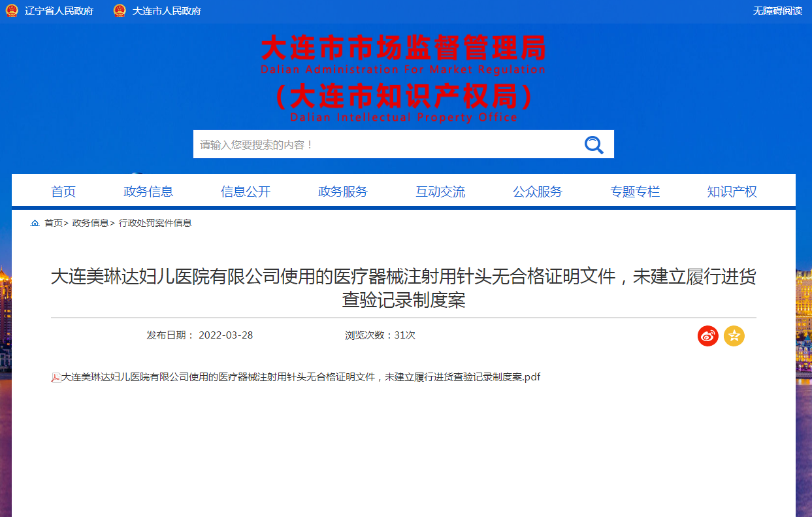Screen dimensions: 812x517
Task: Open 政务信息 navigation menu
Action: pos(148,192)
